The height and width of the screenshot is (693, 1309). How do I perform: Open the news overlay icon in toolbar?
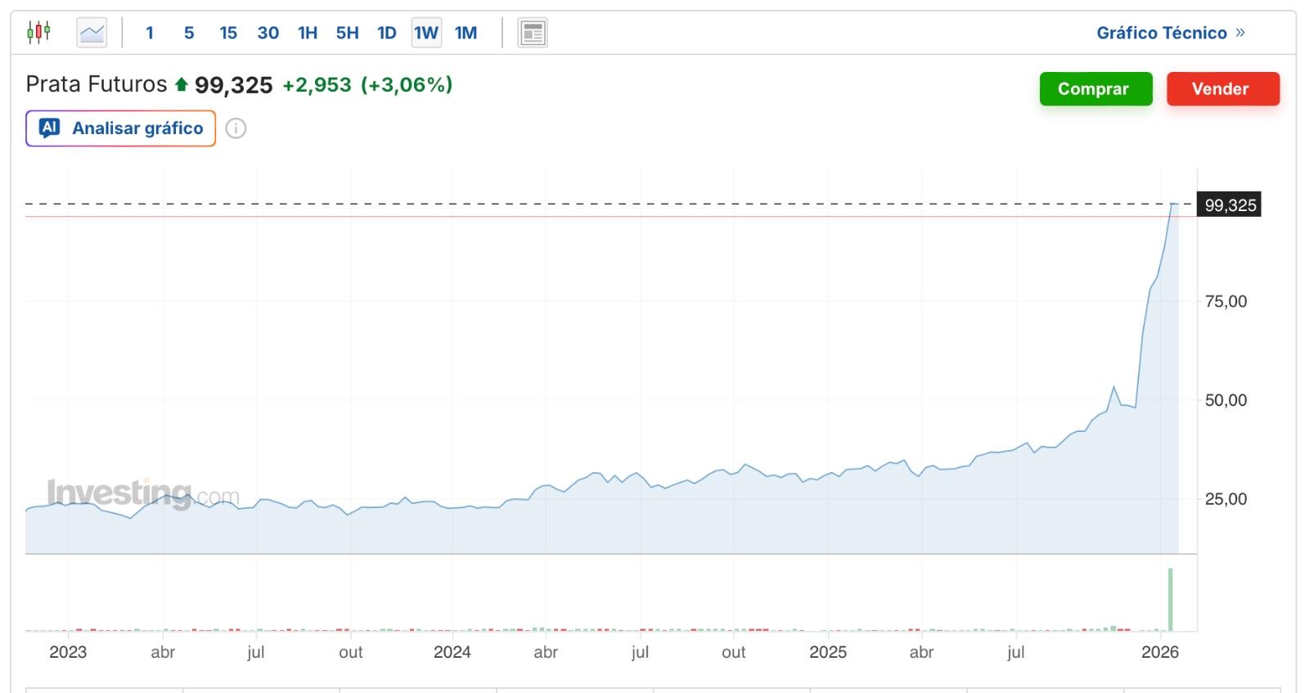pos(533,33)
